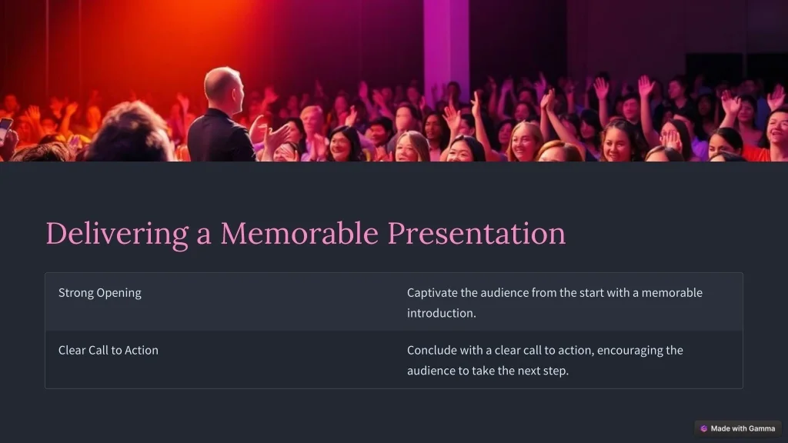Click the purple pillar in the photo

[446, 45]
